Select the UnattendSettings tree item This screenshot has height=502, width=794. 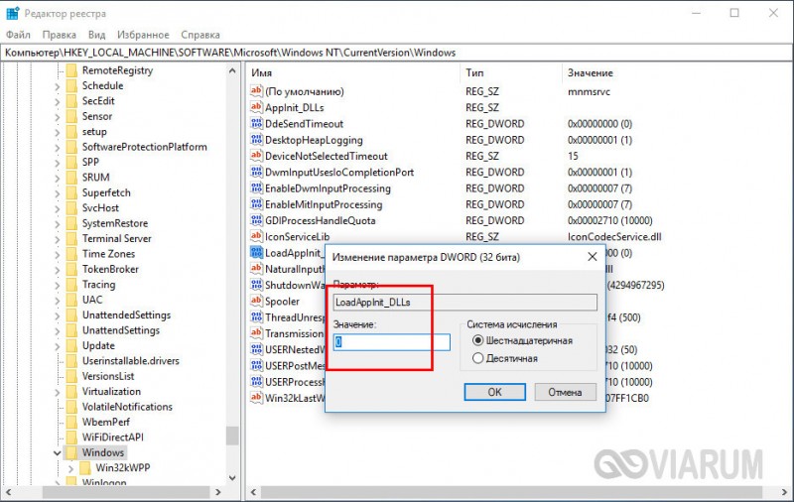point(120,330)
